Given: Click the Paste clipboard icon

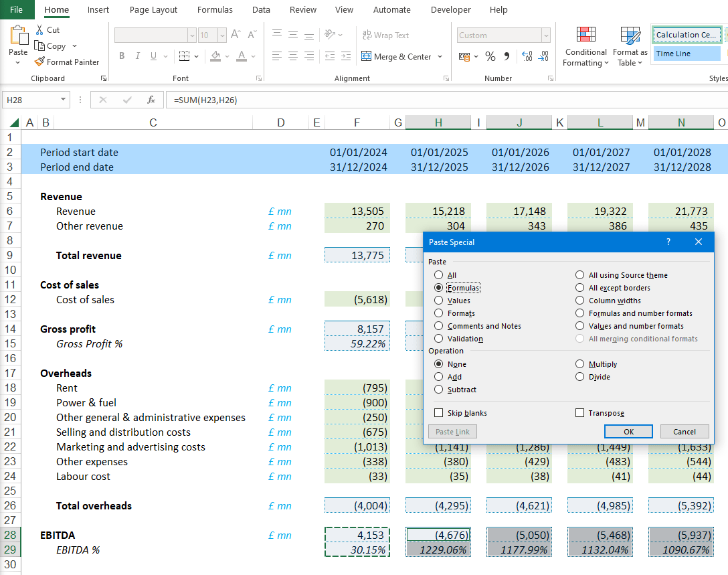Looking at the screenshot, I should point(18,35).
